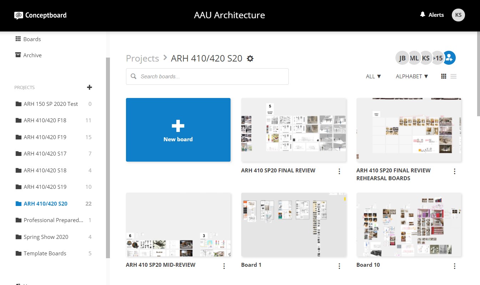
Task: Click the Search boards input field
Action: (207, 77)
